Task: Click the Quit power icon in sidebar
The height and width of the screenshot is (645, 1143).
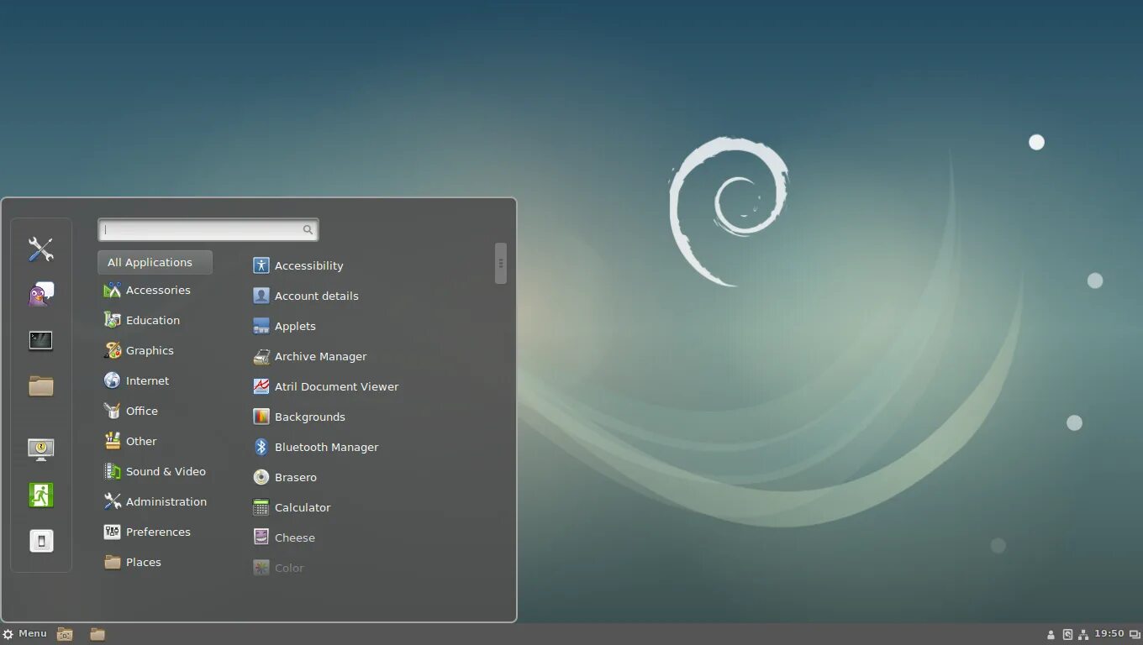Action: [x=40, y=541]
